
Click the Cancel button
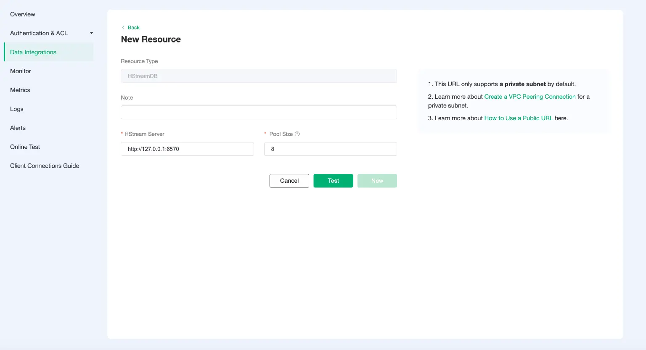click(289, 180)
